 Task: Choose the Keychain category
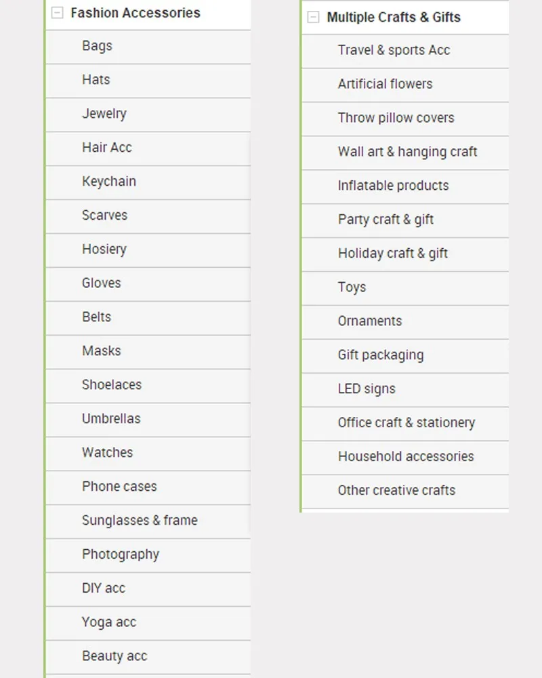pyautogui.click(x=148, y=182)
